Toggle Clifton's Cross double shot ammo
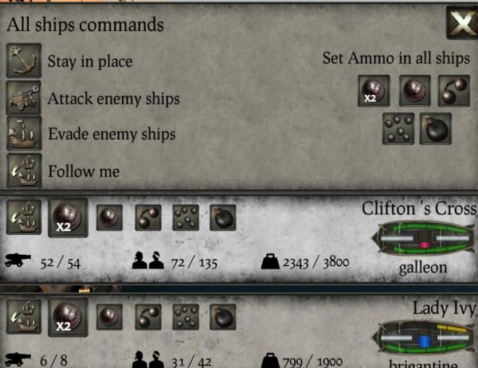Screen dimensions: 478x368 click(68, 217)
